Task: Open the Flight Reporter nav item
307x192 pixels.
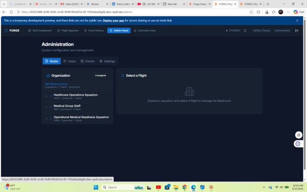Action: [68, 31]
